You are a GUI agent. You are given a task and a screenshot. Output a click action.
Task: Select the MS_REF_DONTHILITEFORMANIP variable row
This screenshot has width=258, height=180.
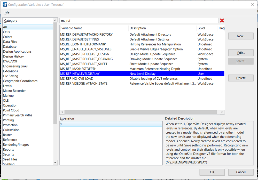point(142,44)
